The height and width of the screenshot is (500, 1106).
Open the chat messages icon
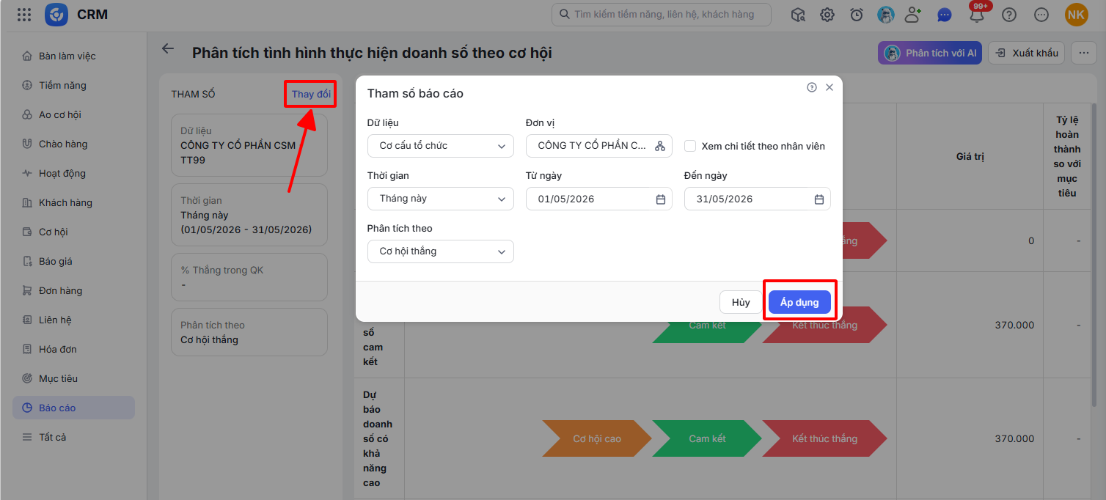(x=945, y=15)
